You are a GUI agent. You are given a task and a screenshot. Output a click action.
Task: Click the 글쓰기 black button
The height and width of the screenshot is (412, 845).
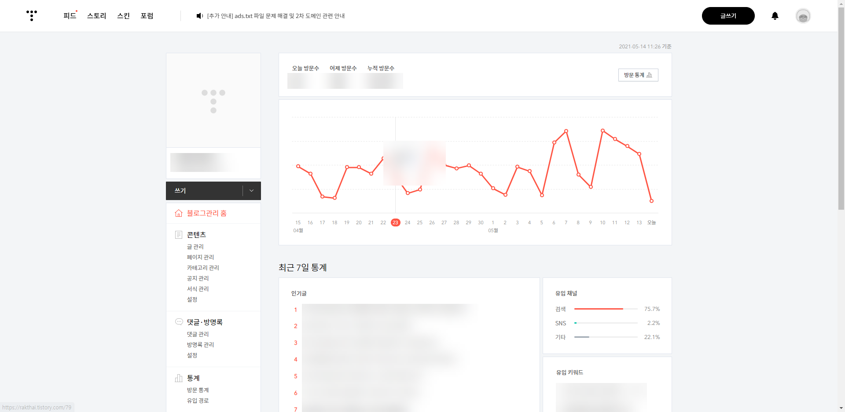point(728,16)
